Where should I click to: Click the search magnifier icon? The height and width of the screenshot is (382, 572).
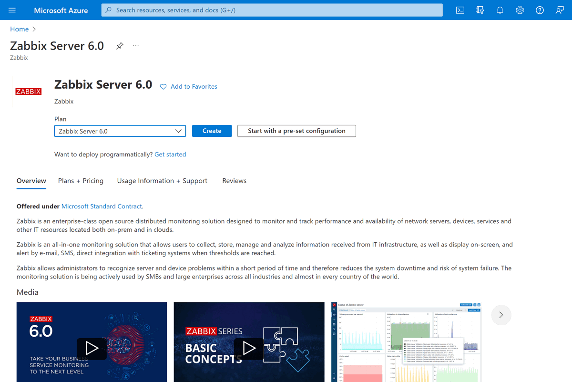[109, 10]
